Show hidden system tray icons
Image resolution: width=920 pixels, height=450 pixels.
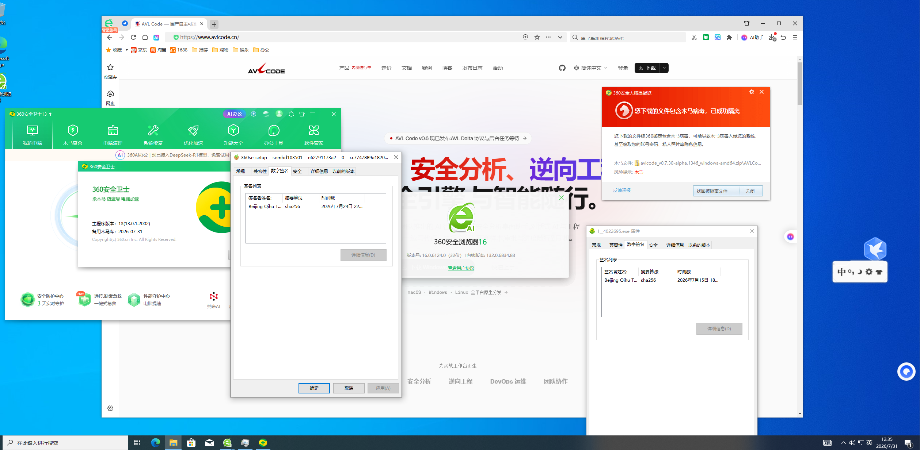point(844,443)
